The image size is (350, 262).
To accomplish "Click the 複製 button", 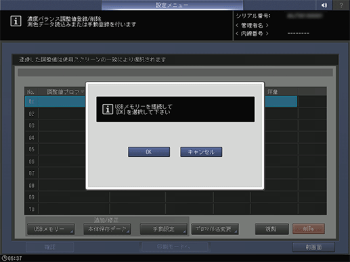I will click(271, 229).
